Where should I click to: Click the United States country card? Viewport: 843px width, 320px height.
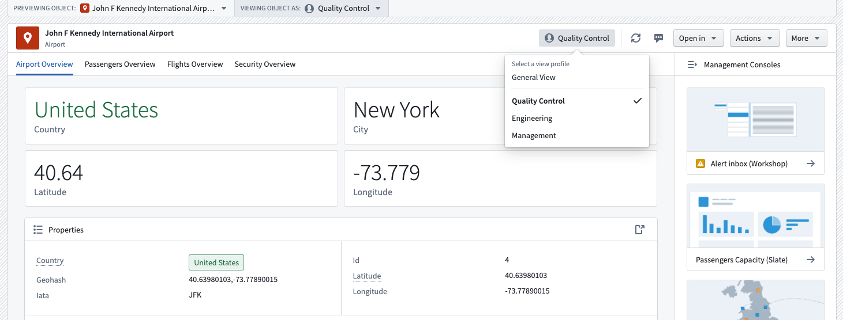181,116
